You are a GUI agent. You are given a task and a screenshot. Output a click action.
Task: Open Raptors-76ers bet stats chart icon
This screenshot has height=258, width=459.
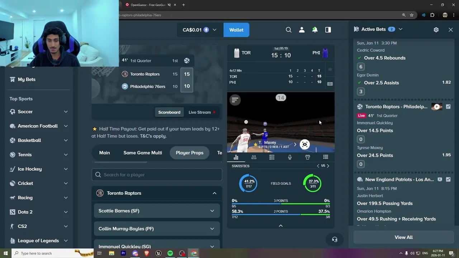point(448,106)
